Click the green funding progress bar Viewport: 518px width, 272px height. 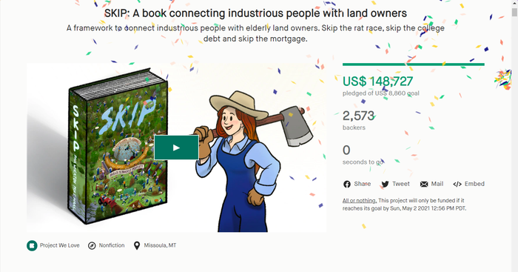(x=413, y=64)
